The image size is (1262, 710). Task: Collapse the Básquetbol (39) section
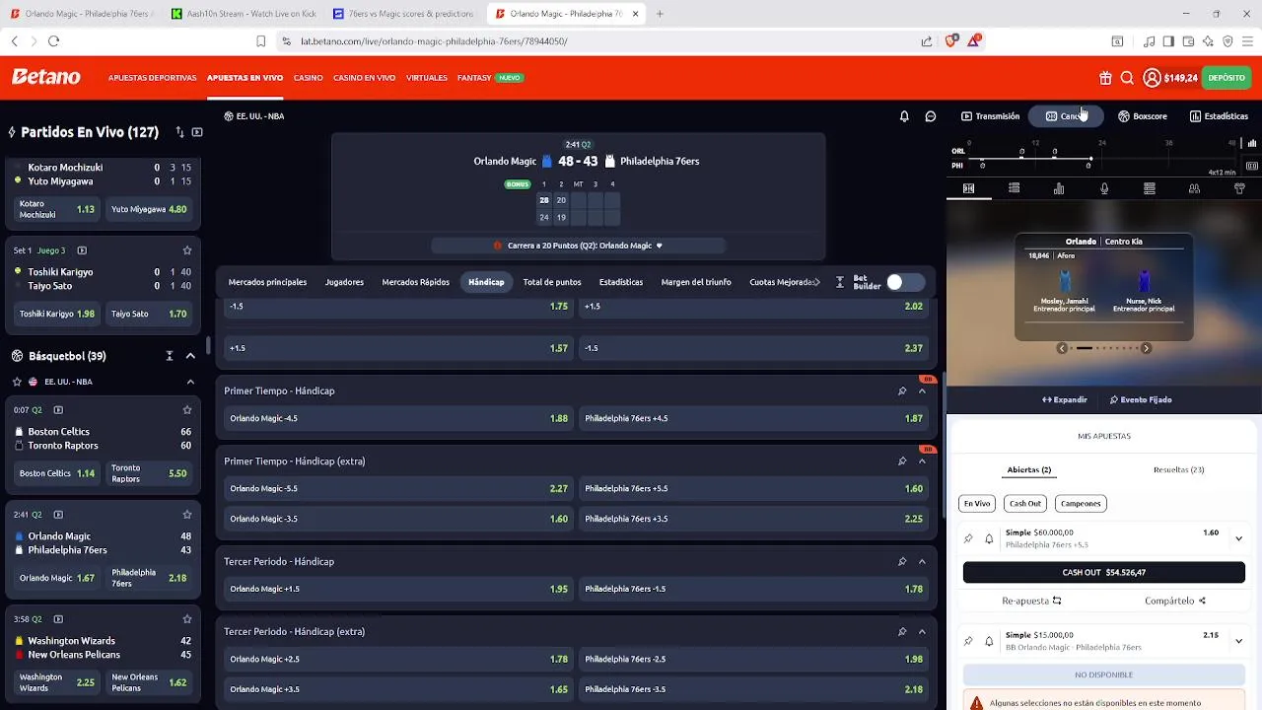[190, 356]
